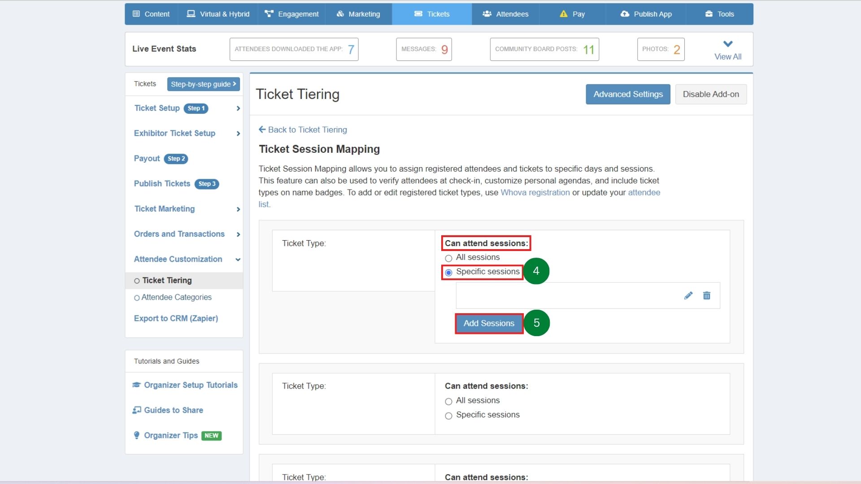Click the Photos stat box

[661, 49]
